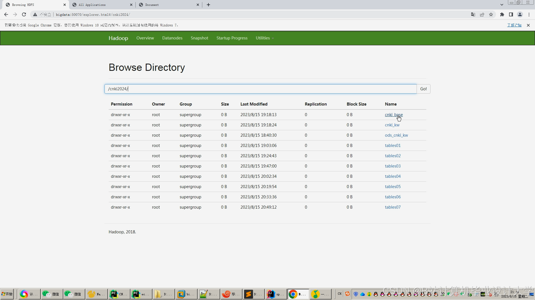Open the Datanodes menu item

point(172,38)
